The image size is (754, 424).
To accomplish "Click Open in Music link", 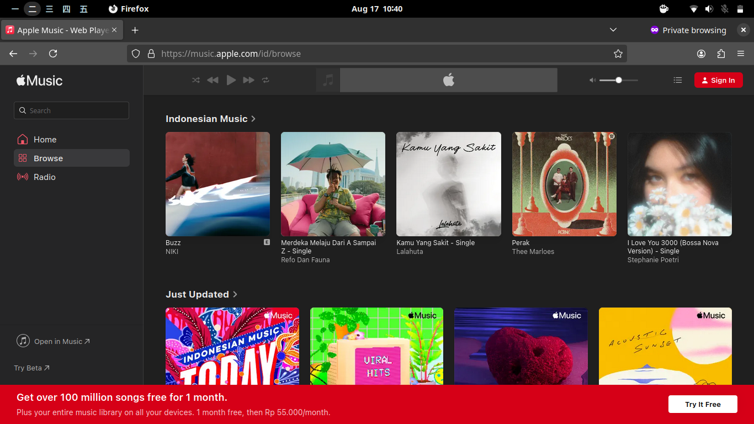I will tap(54, 341).
